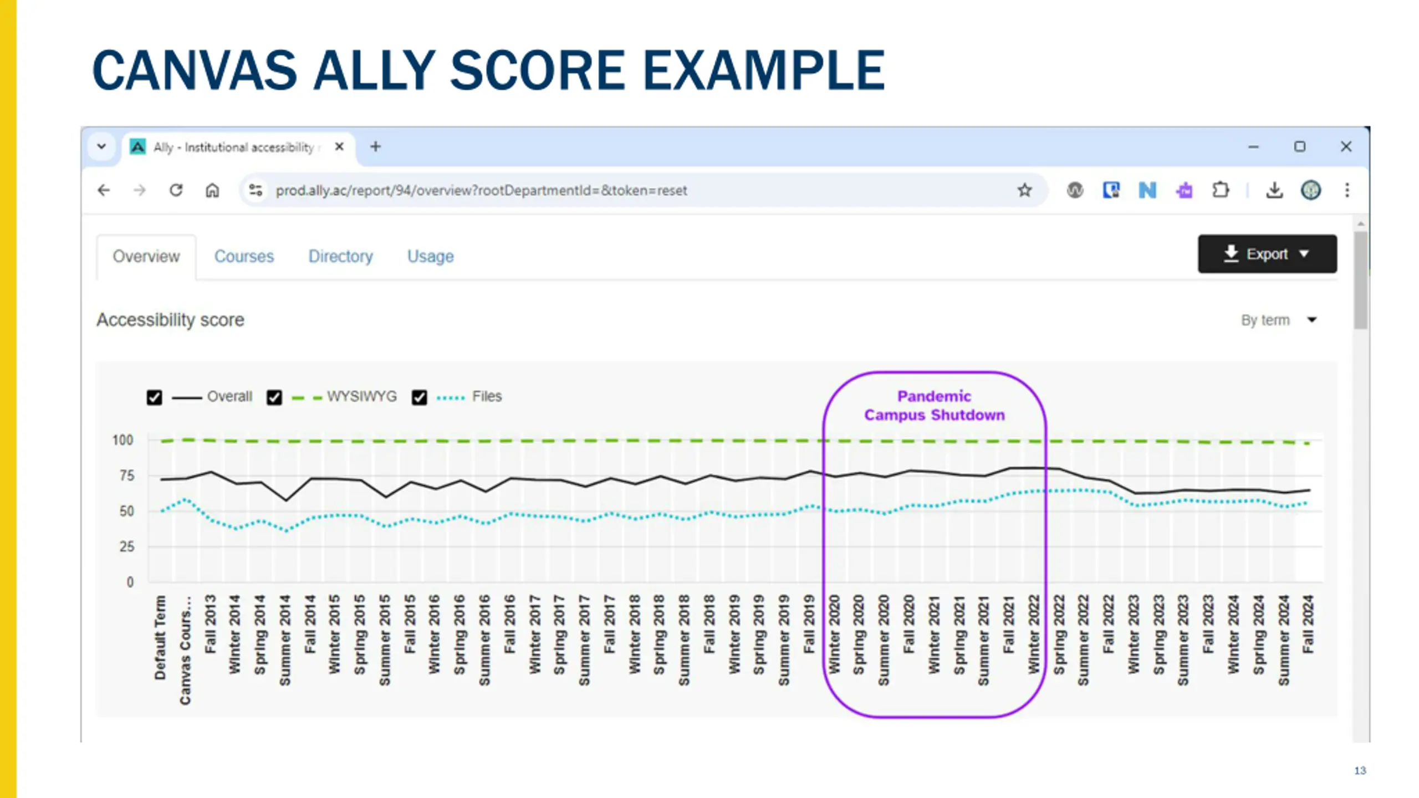Switch to the Directory tab
This screenshot has width=1419, height=798.
click(340, 257)
